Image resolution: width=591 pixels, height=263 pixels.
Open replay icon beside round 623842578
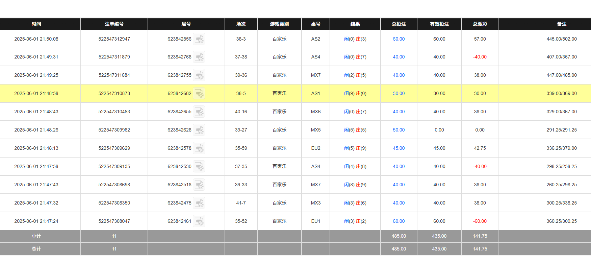click(x=199, y=148)
